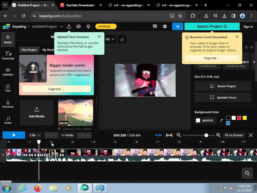Click the Speaker Focus button

[223, 98]
